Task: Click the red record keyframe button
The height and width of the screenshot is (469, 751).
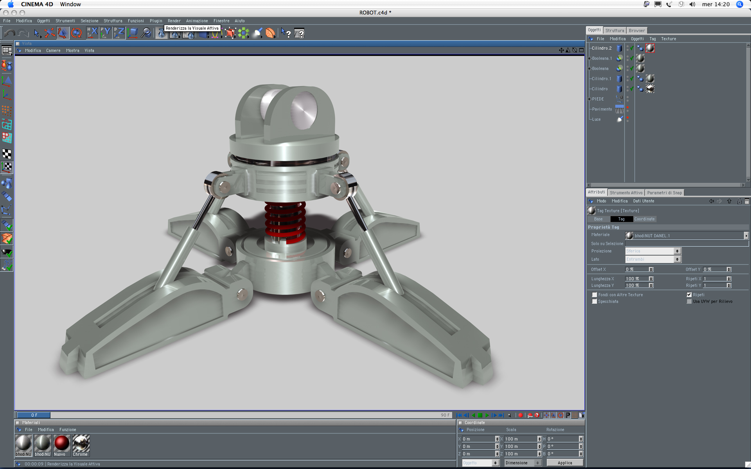Action: (x=521, y=415)
